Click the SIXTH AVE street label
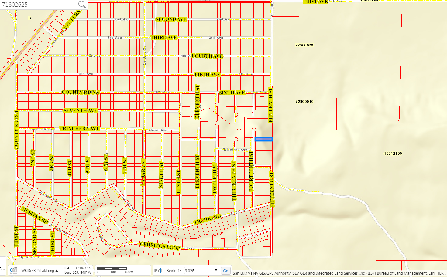Viewport: 447px width, 277px height. [x=232, y=93]
